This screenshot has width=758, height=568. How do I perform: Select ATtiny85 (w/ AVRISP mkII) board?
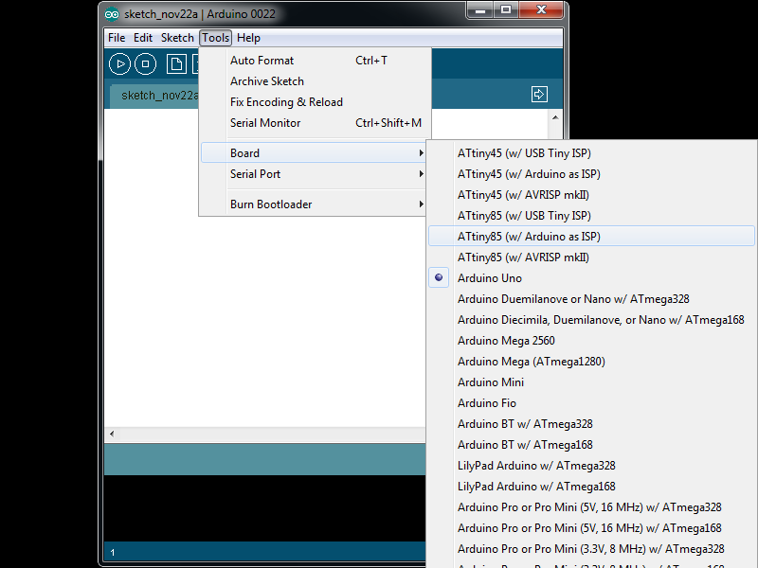coord(591,257)
